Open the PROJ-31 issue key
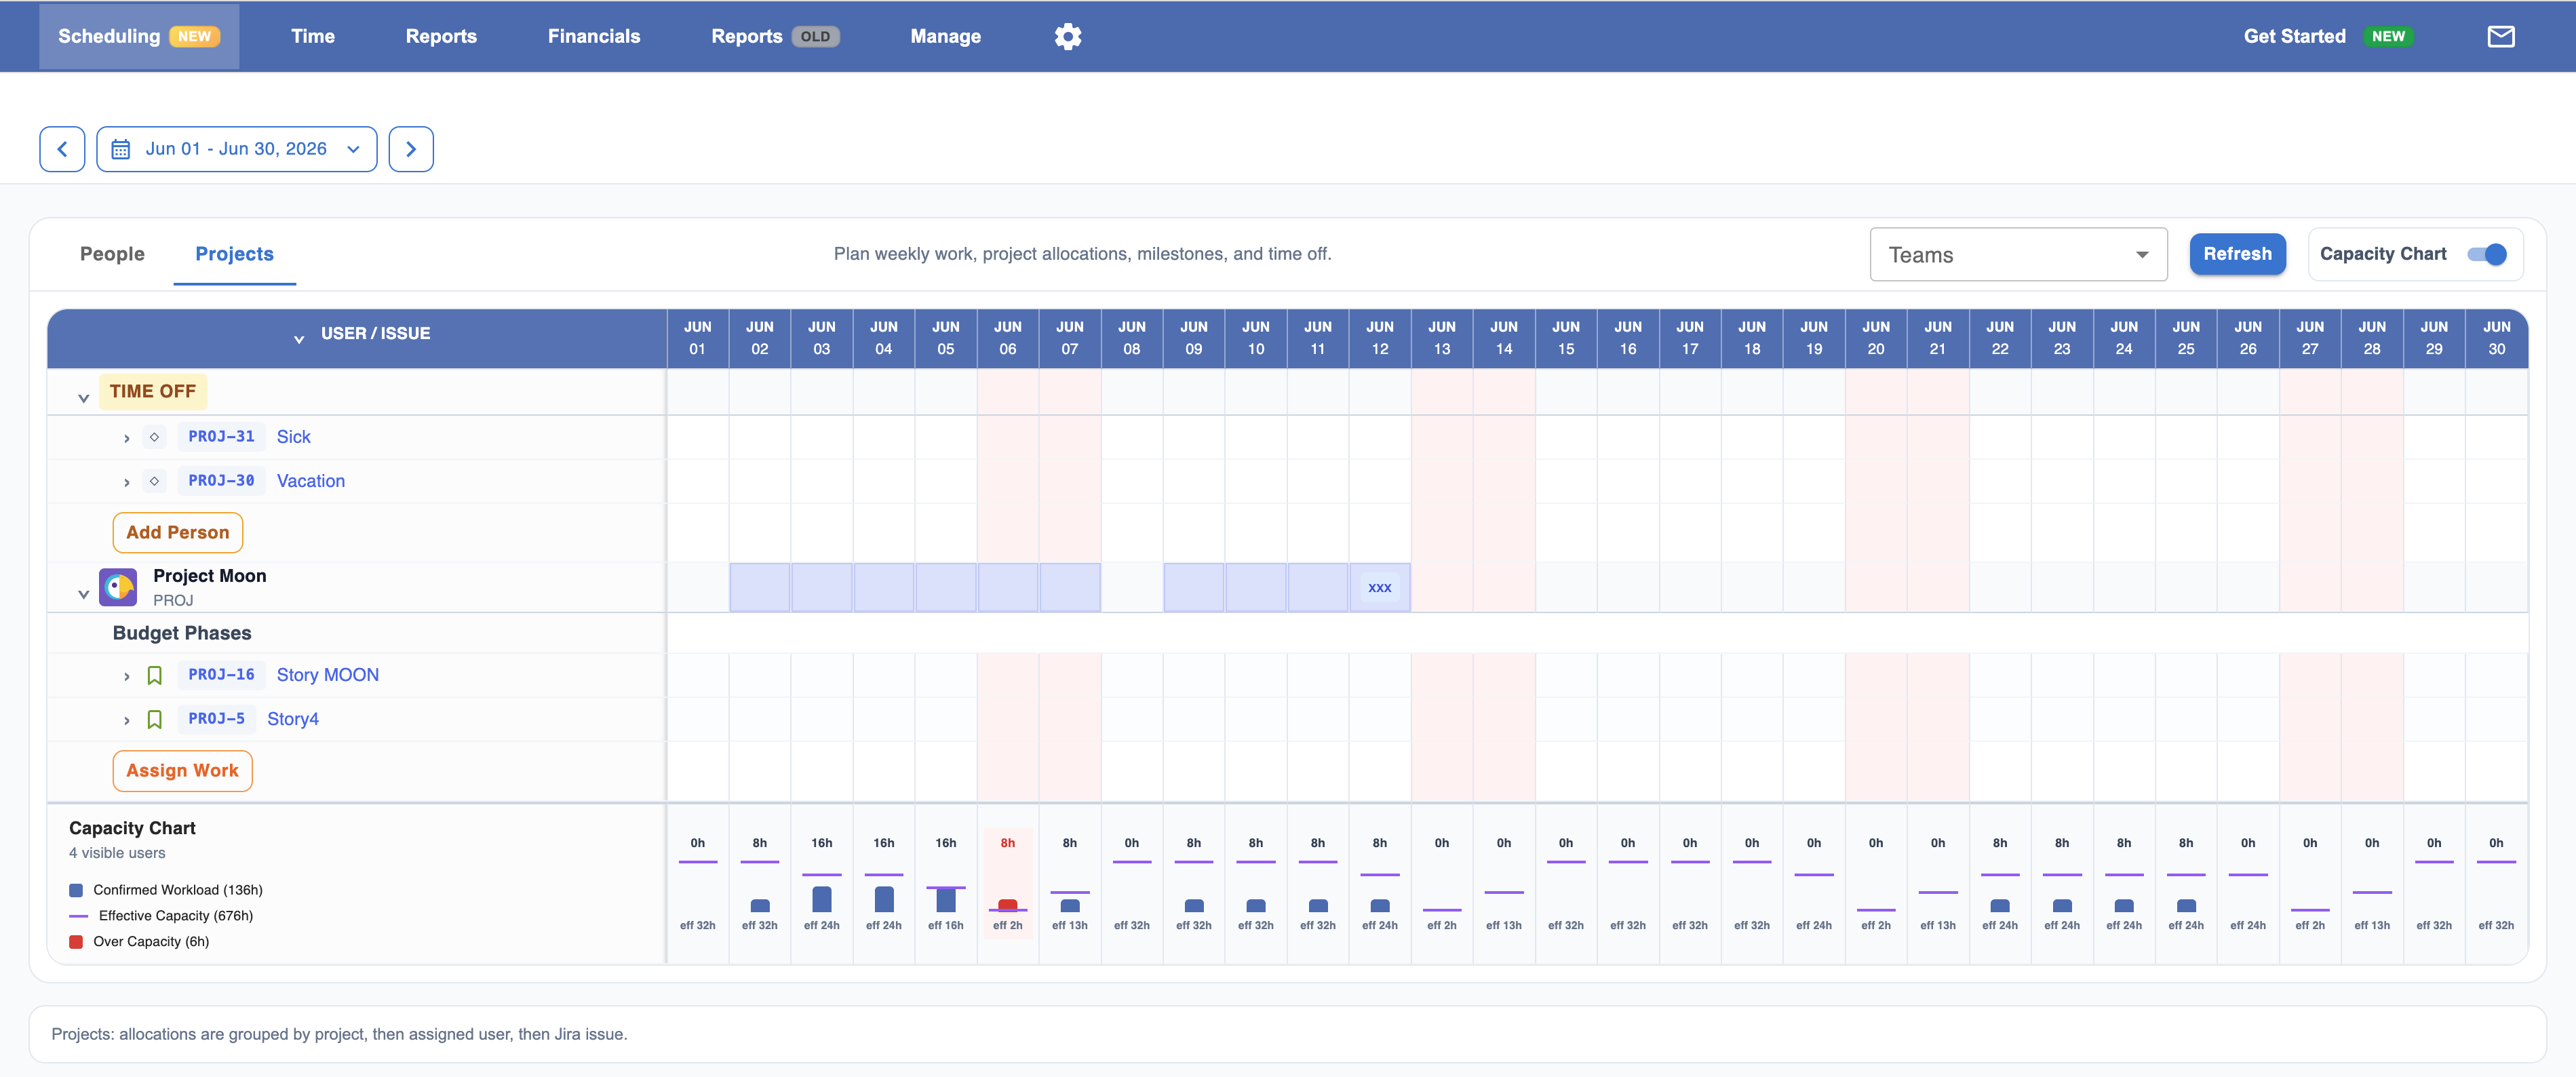This screenshot has height=1077, width=2576. click(221, 437)
